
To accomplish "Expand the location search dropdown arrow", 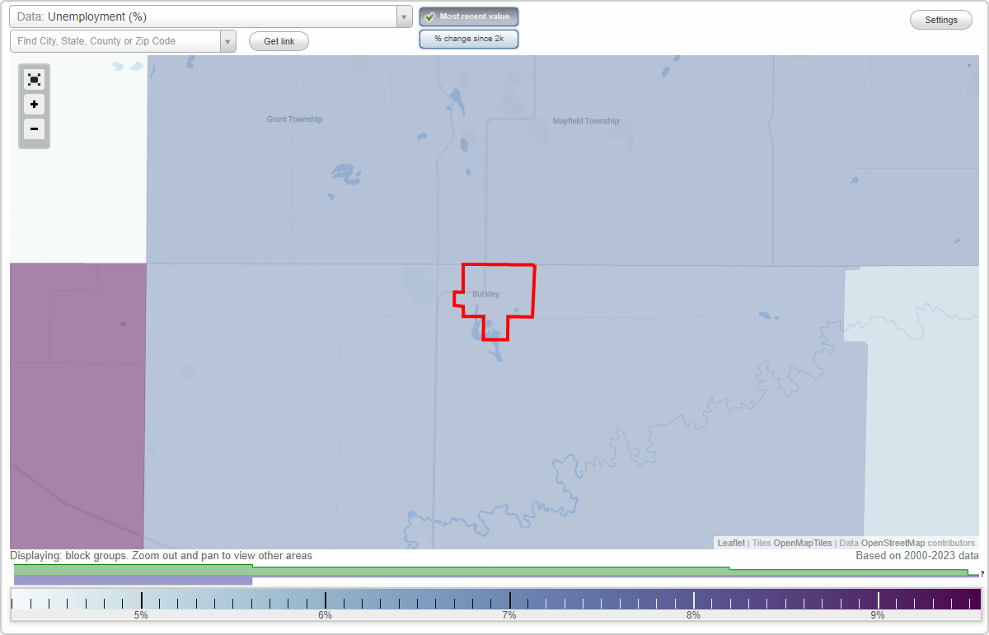I will [228, 41].
